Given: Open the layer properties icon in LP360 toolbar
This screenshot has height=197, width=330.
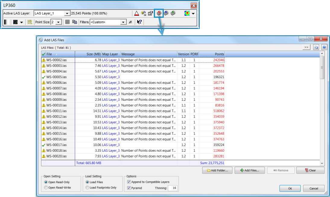Looking at the screenshot, I should [x=151, y=14].
